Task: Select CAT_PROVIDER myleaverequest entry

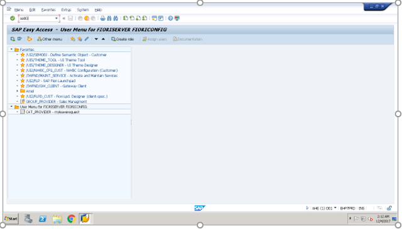Action: pyautogui.click(x=53, y=112)
